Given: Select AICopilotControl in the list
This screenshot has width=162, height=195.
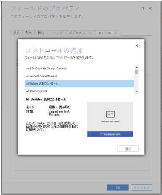Looking at the screenshot, I should (x=79, y=91).
